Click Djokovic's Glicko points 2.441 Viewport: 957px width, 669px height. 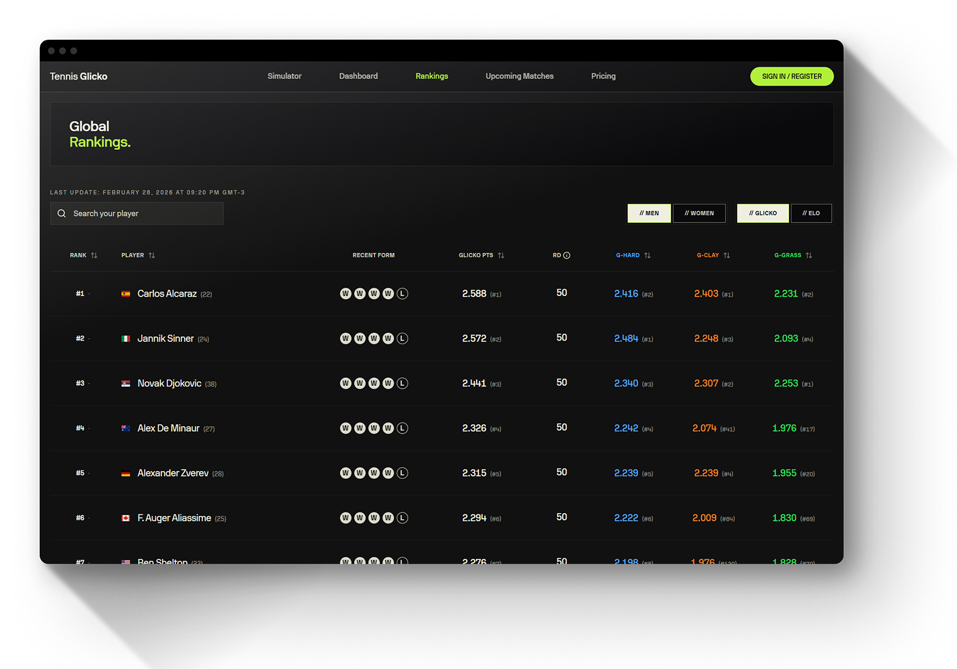pos(474,383)
